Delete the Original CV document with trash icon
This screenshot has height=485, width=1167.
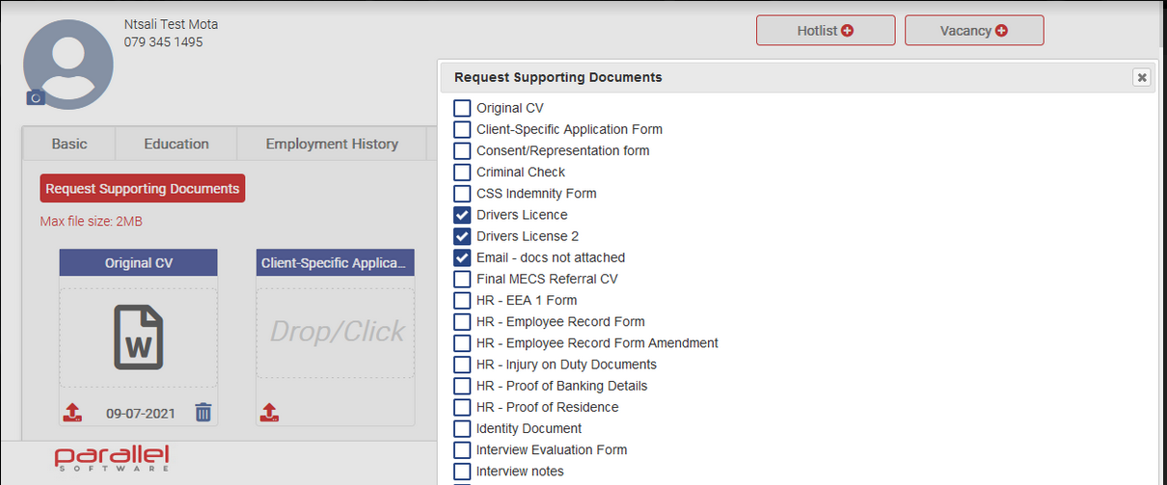203,413
